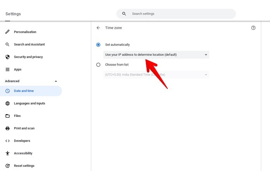Click the magnifier icon in search bar
The height and width of the screenshot is (171, 270).
(x=124, y=14)
